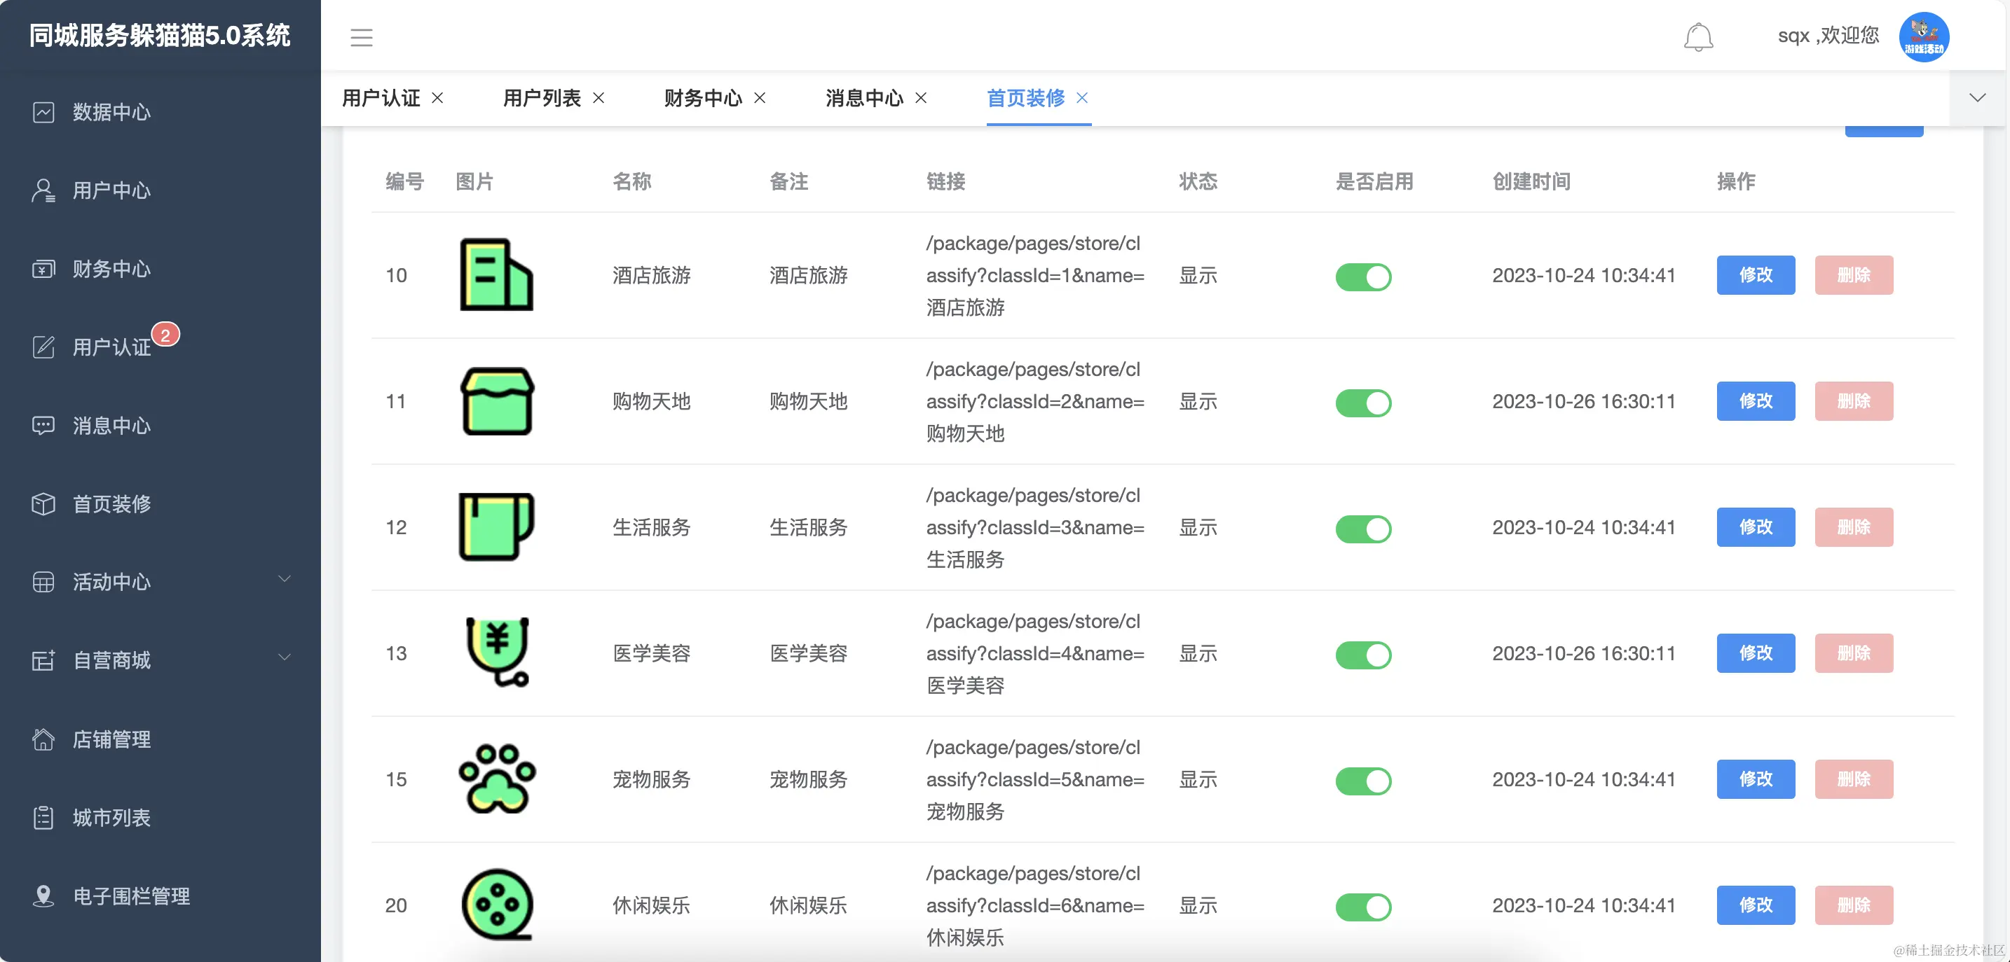Switch to the 消息中心 tab
2010x962 pixels.
click(863, 98)
